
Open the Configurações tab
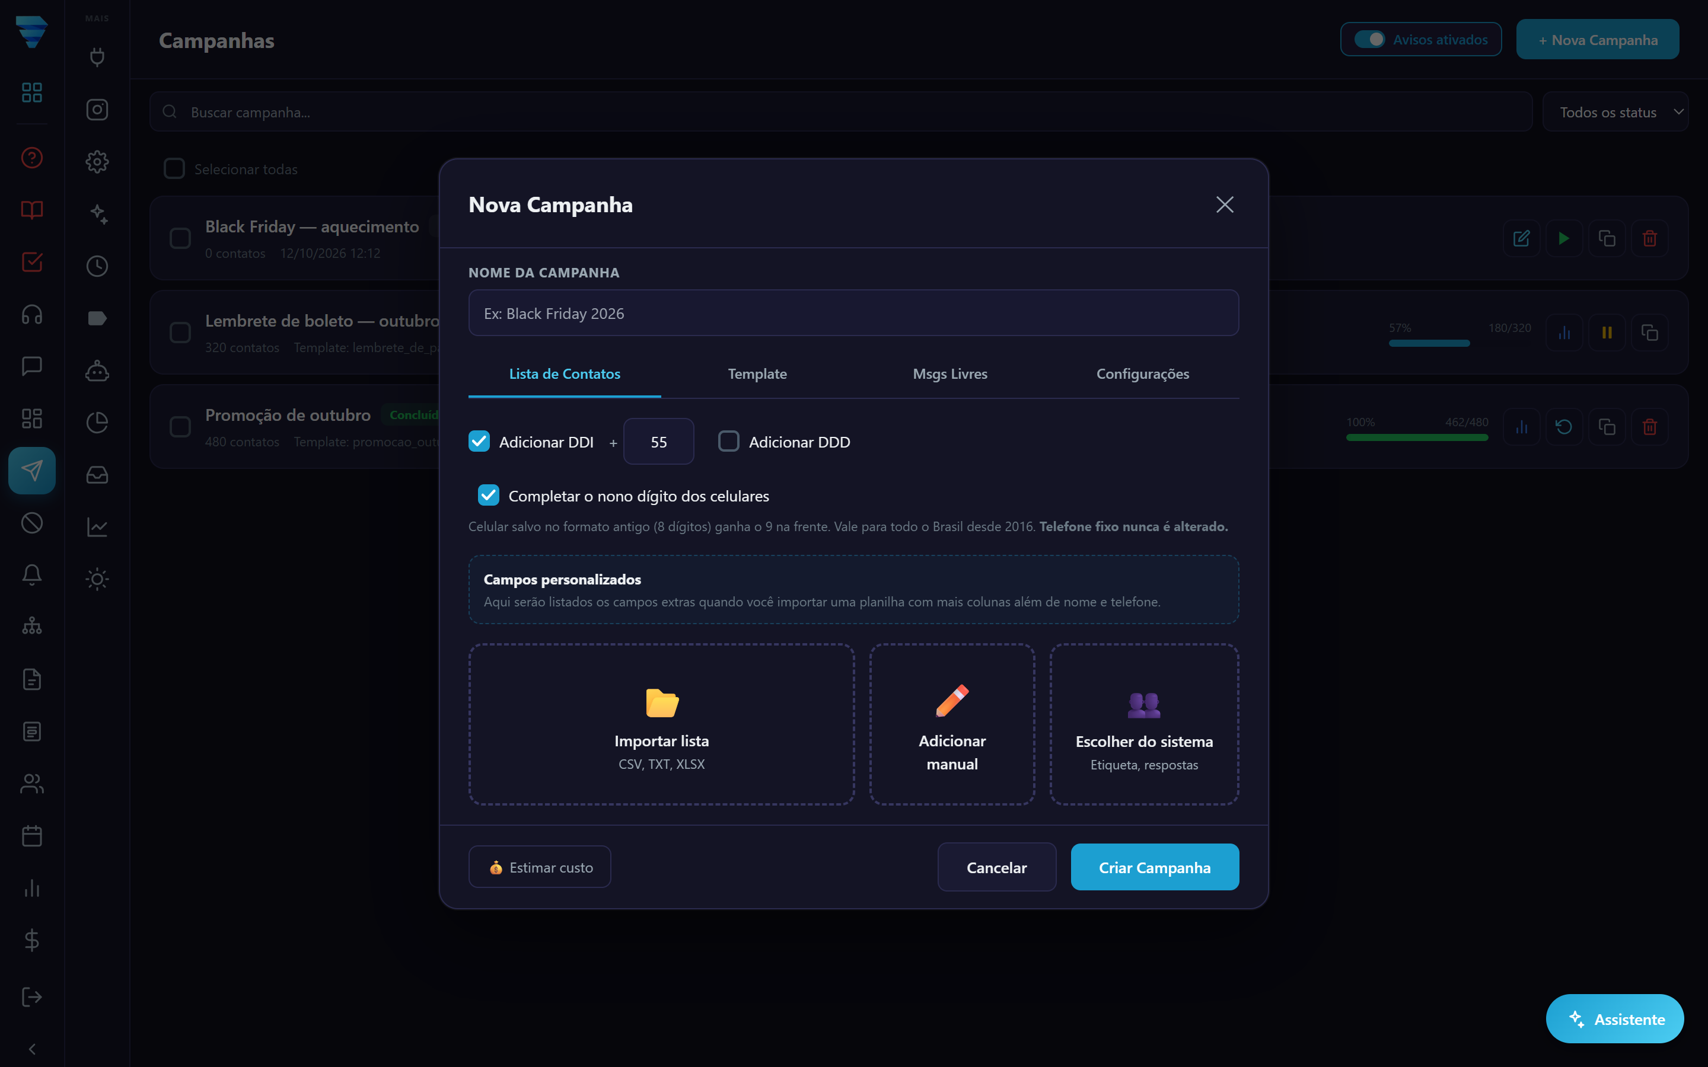[x=1143, y=374]
